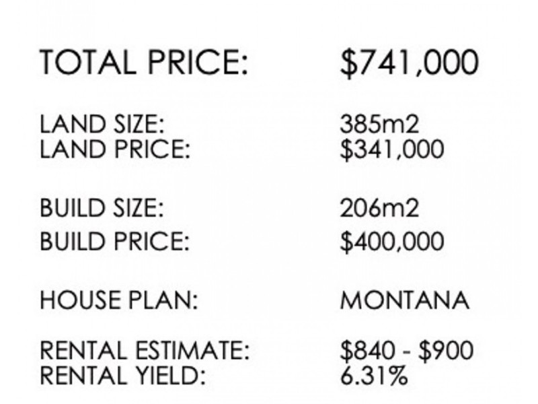Click the TOTAL PRICE label
The width and height of the screenshot is (538, 404).
point(143,62)
